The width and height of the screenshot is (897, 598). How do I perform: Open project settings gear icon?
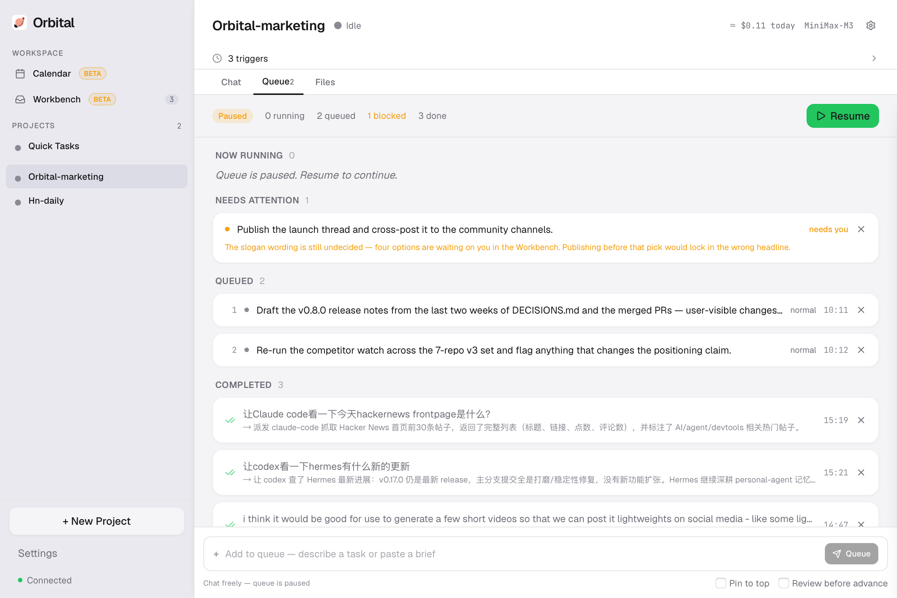[x=870, y=25]
